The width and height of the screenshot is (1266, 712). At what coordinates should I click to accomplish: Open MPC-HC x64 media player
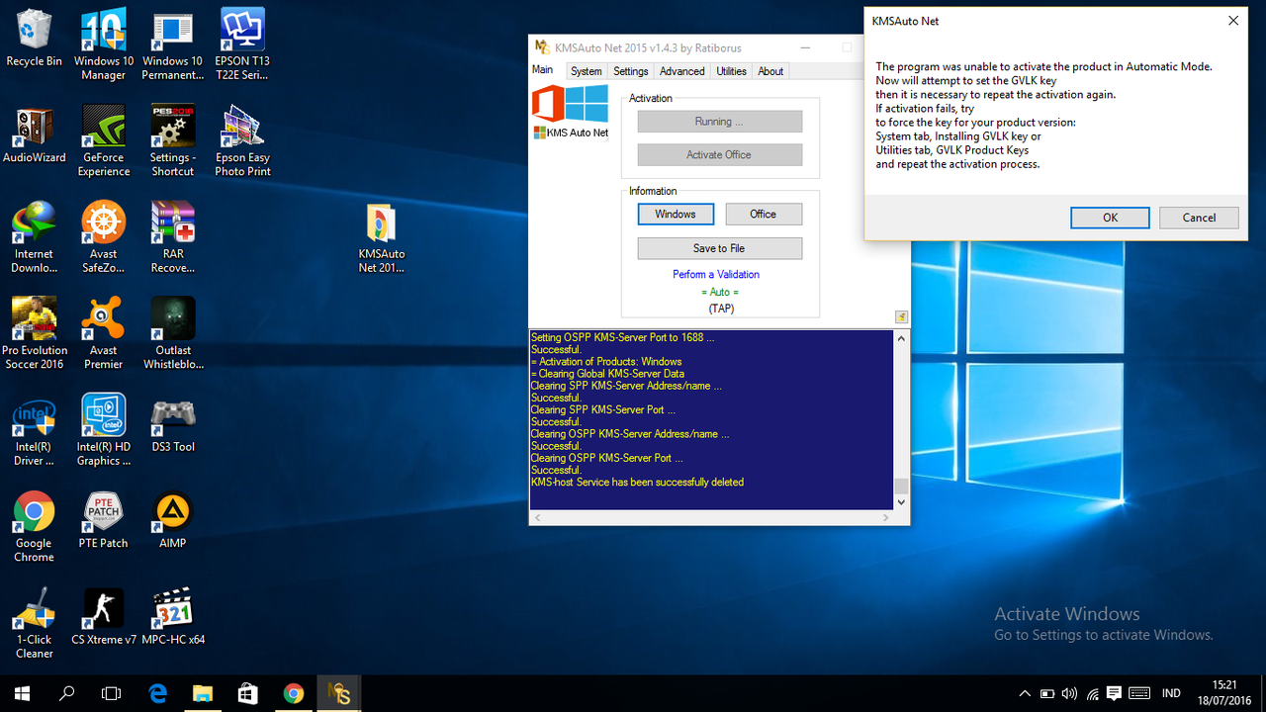coord(172,615)
